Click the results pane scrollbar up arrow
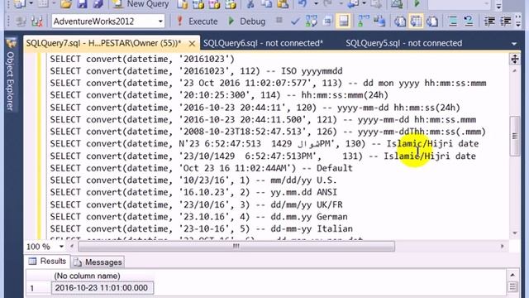 (x=512, y=276)
